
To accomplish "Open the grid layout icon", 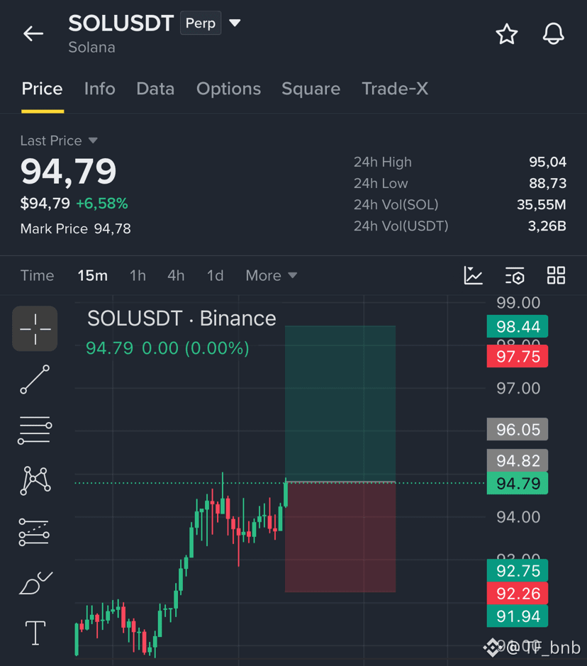I will point(556,275).
